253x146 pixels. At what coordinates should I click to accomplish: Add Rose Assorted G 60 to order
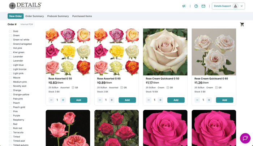pos(127,100)
